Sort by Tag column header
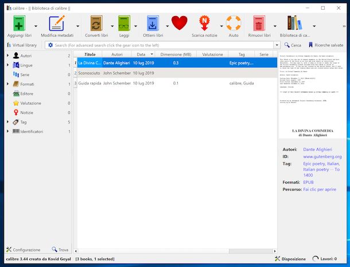 pyautogui.click(x=242, y=55)
